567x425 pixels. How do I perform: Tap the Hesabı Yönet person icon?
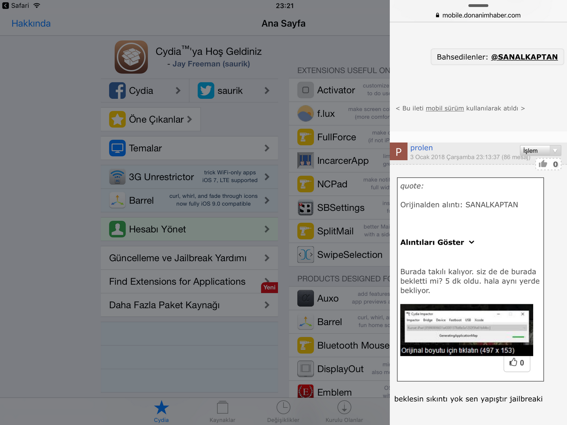point(117,229)
